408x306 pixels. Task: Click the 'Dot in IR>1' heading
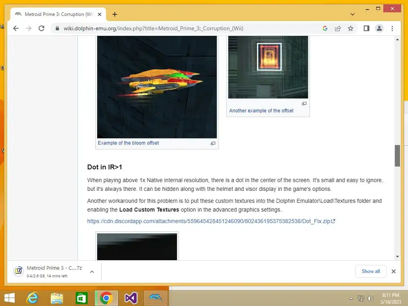point(105,167)
